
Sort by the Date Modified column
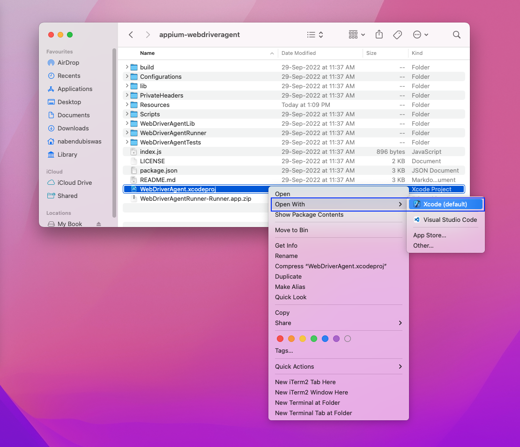(x=298, y=53)
